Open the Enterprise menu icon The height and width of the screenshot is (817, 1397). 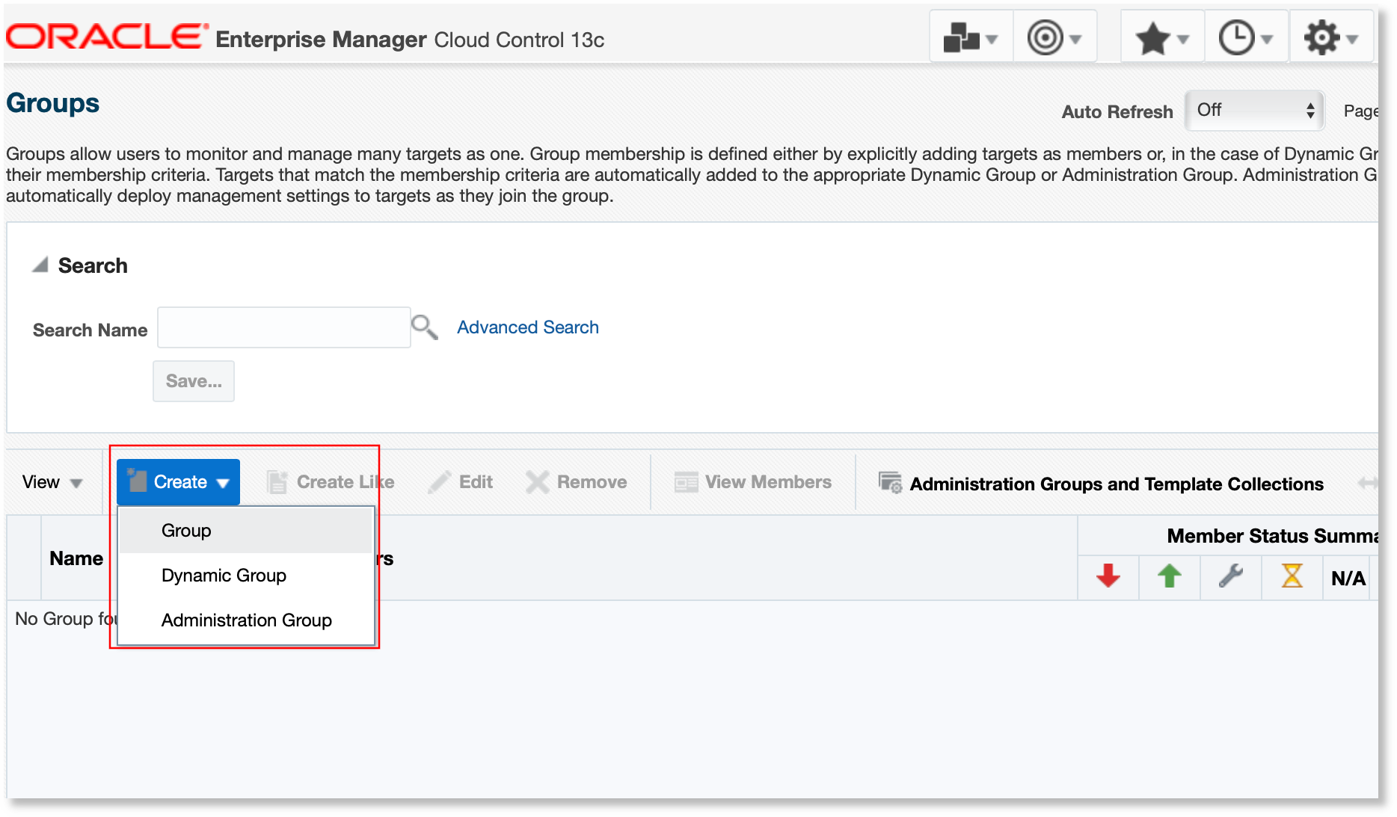971,37
